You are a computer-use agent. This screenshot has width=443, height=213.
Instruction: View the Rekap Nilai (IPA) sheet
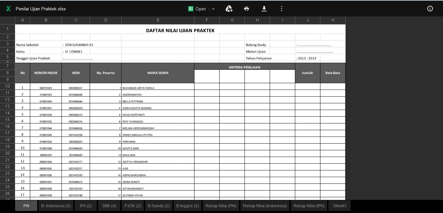tap(309, 206)
